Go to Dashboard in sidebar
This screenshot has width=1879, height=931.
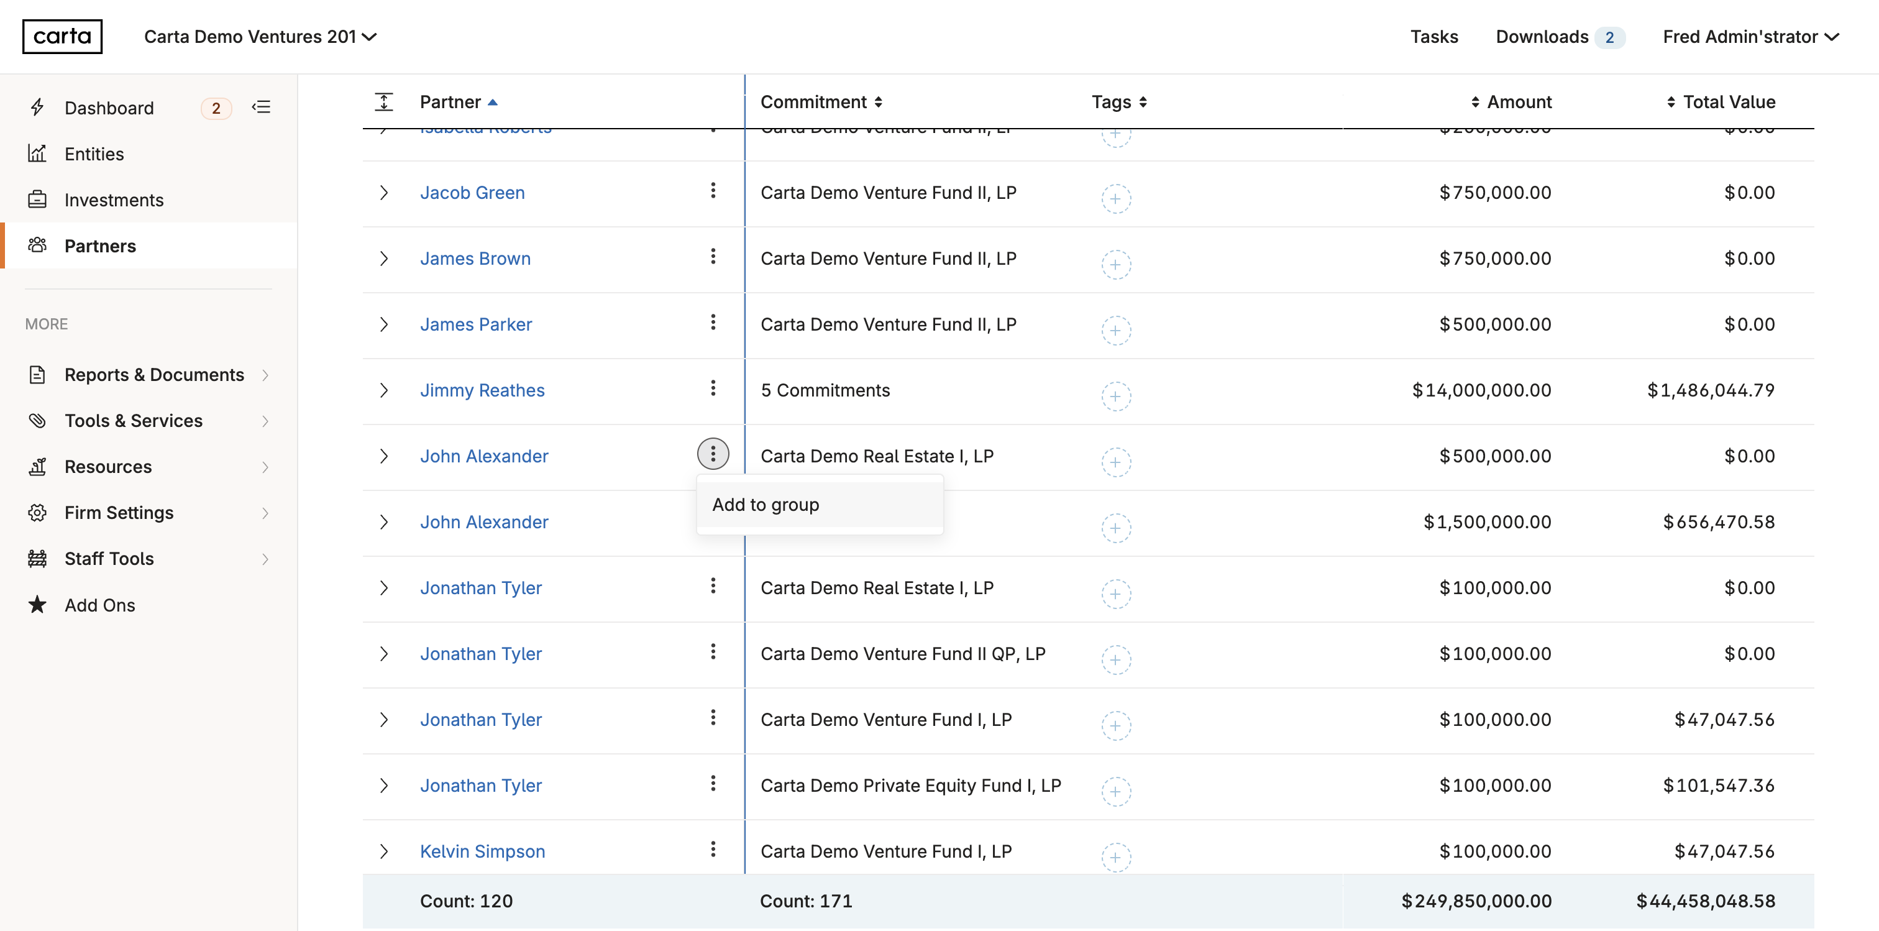[109, 108]
